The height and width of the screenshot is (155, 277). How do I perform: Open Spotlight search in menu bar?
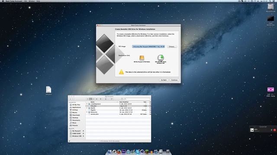(x=270, y=1)
